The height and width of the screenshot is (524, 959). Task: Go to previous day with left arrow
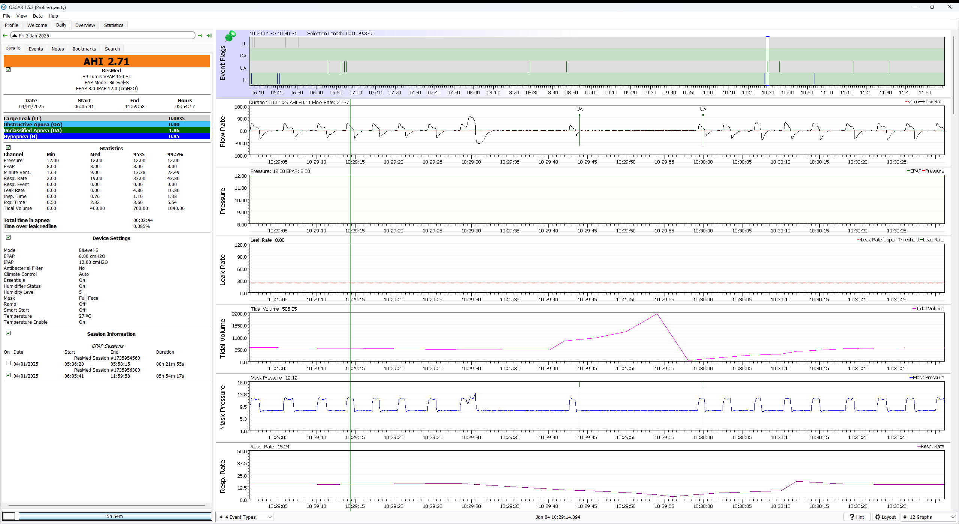pos(5,36)
